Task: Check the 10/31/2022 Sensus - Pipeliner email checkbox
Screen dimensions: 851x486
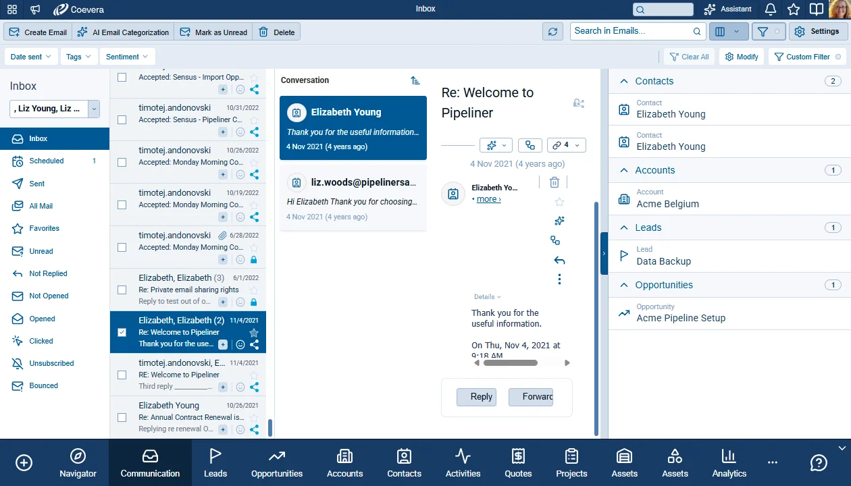Action: click(x=122, y=119)
